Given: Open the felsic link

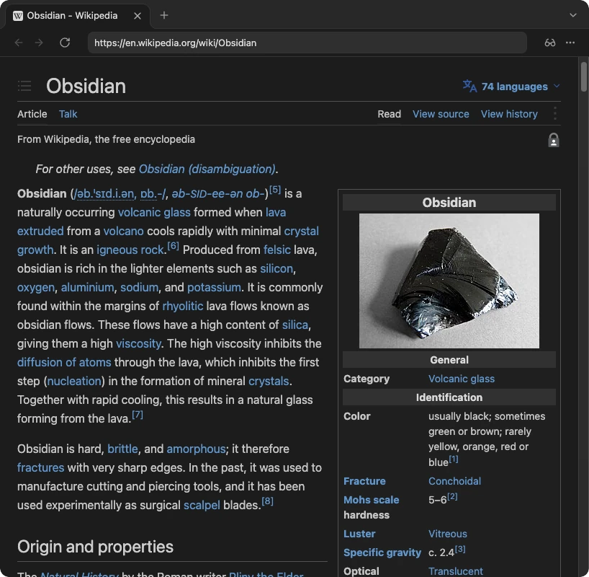Looking at the screenshot, I should 277,250.
